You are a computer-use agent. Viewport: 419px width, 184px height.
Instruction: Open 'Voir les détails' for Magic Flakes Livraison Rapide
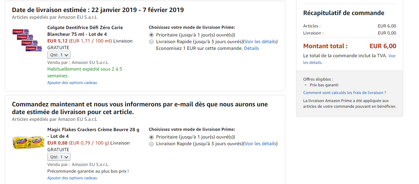pos(260,144)
